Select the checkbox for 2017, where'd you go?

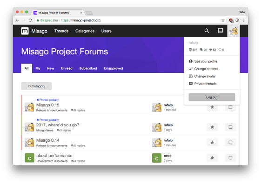pyautogui.click(x=230, y=127)
